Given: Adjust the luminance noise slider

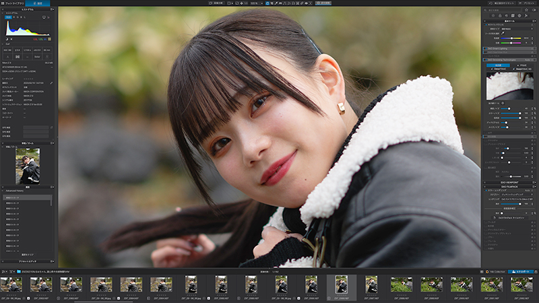Looking at the screenshot, I should point(511,108).
